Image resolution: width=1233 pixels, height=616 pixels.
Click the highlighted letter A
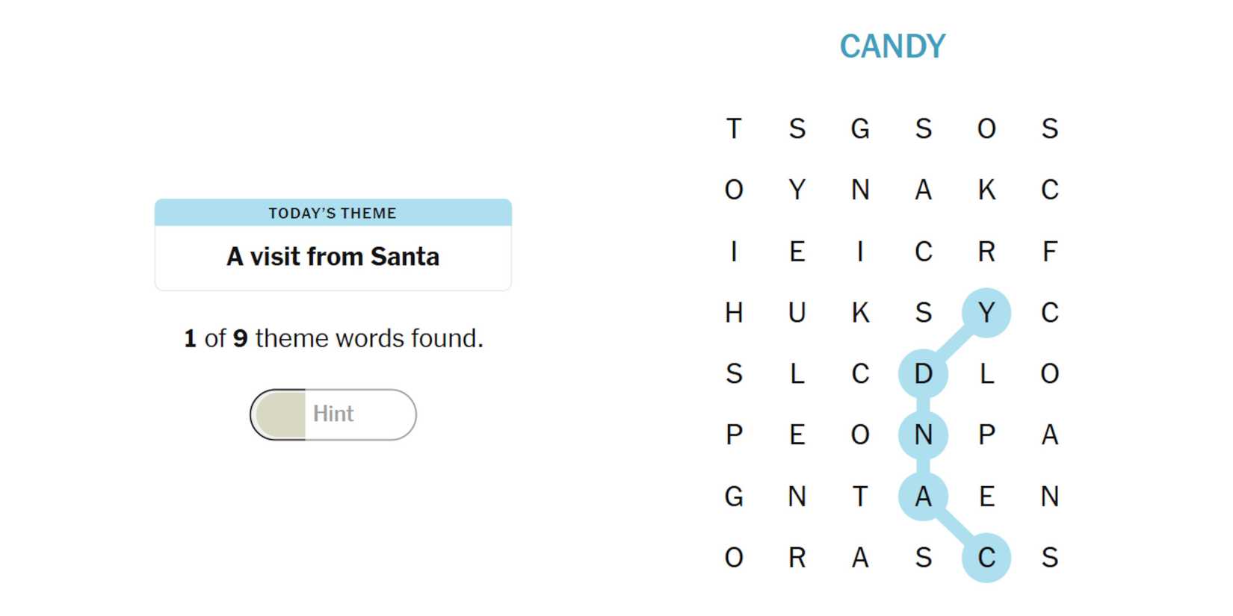923,497
